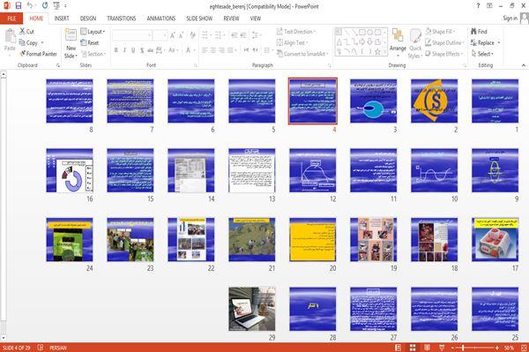Select slide 29 thumbnail with laptop photo
This screenshot has height=352, width=529.
[x=251, y=309]
